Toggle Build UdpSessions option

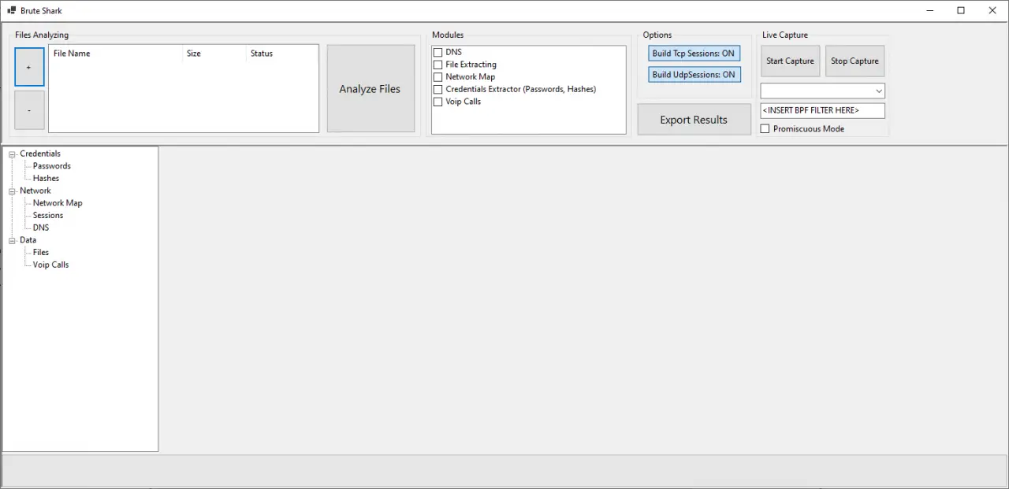click(694, 75)
